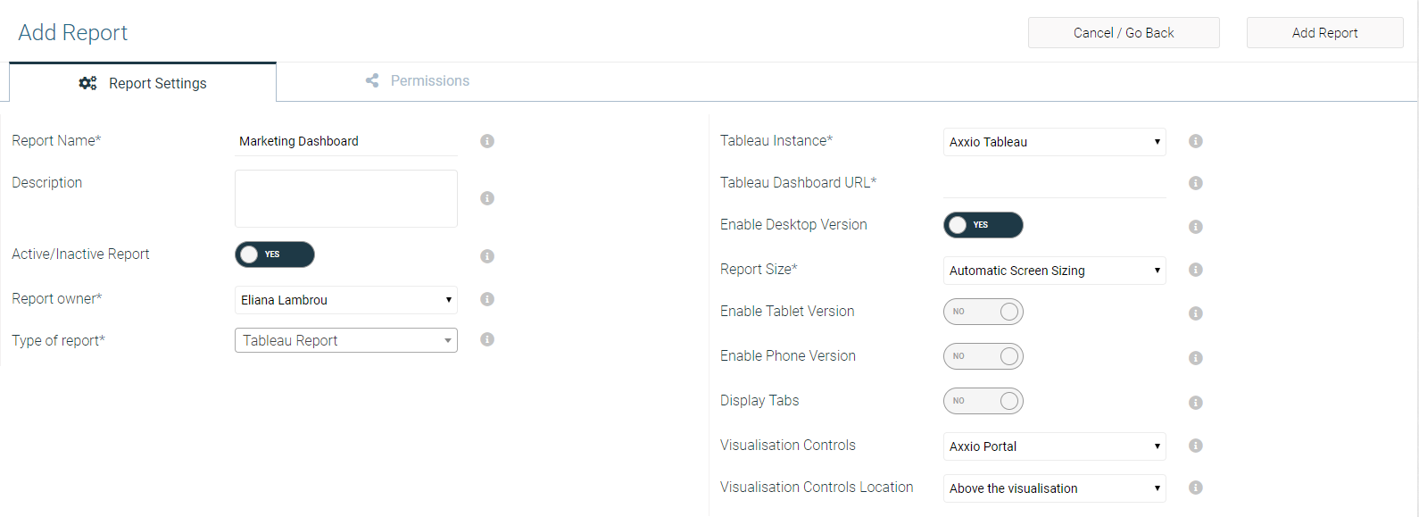The image size is (1419, 517).
Task: Open the Report owner dropdown
Action: [346, 300]
